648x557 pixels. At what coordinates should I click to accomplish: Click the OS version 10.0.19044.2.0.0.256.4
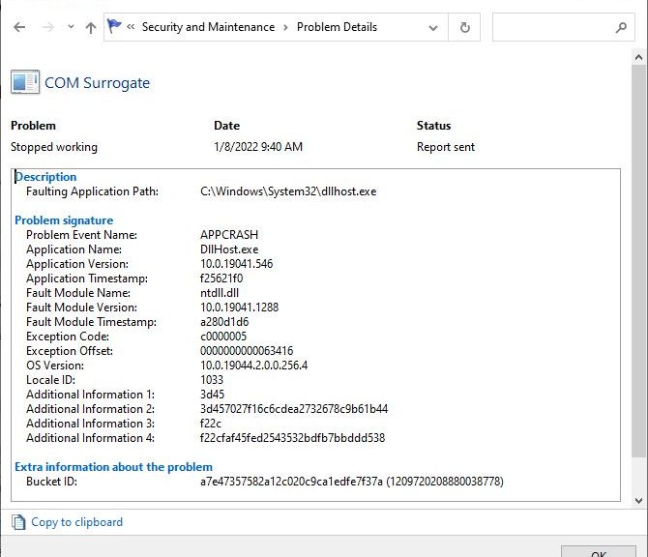(x=253, y=366)
